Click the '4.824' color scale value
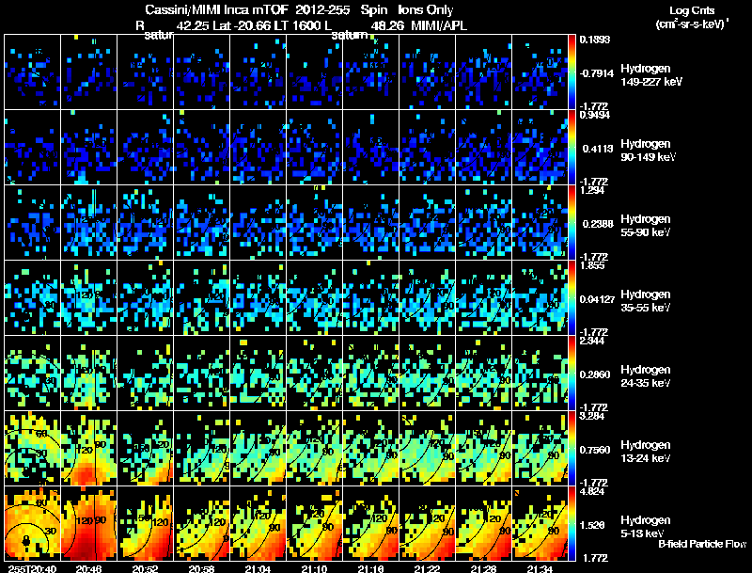Image resolution: width=752 pixels, height=573 pixels. [592, 491]
